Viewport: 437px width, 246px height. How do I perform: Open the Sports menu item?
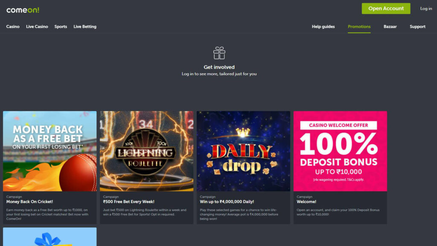61,26
